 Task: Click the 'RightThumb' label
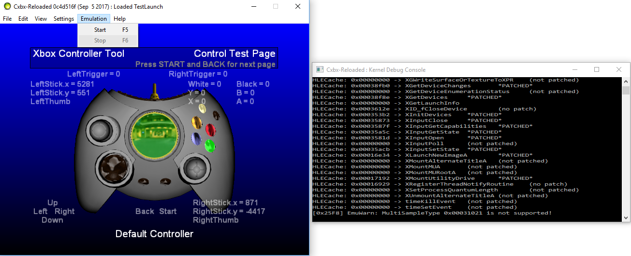click(x=216, y=220)
